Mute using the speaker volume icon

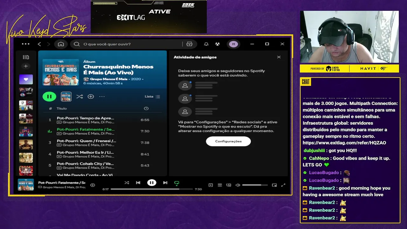pos(238,185)
